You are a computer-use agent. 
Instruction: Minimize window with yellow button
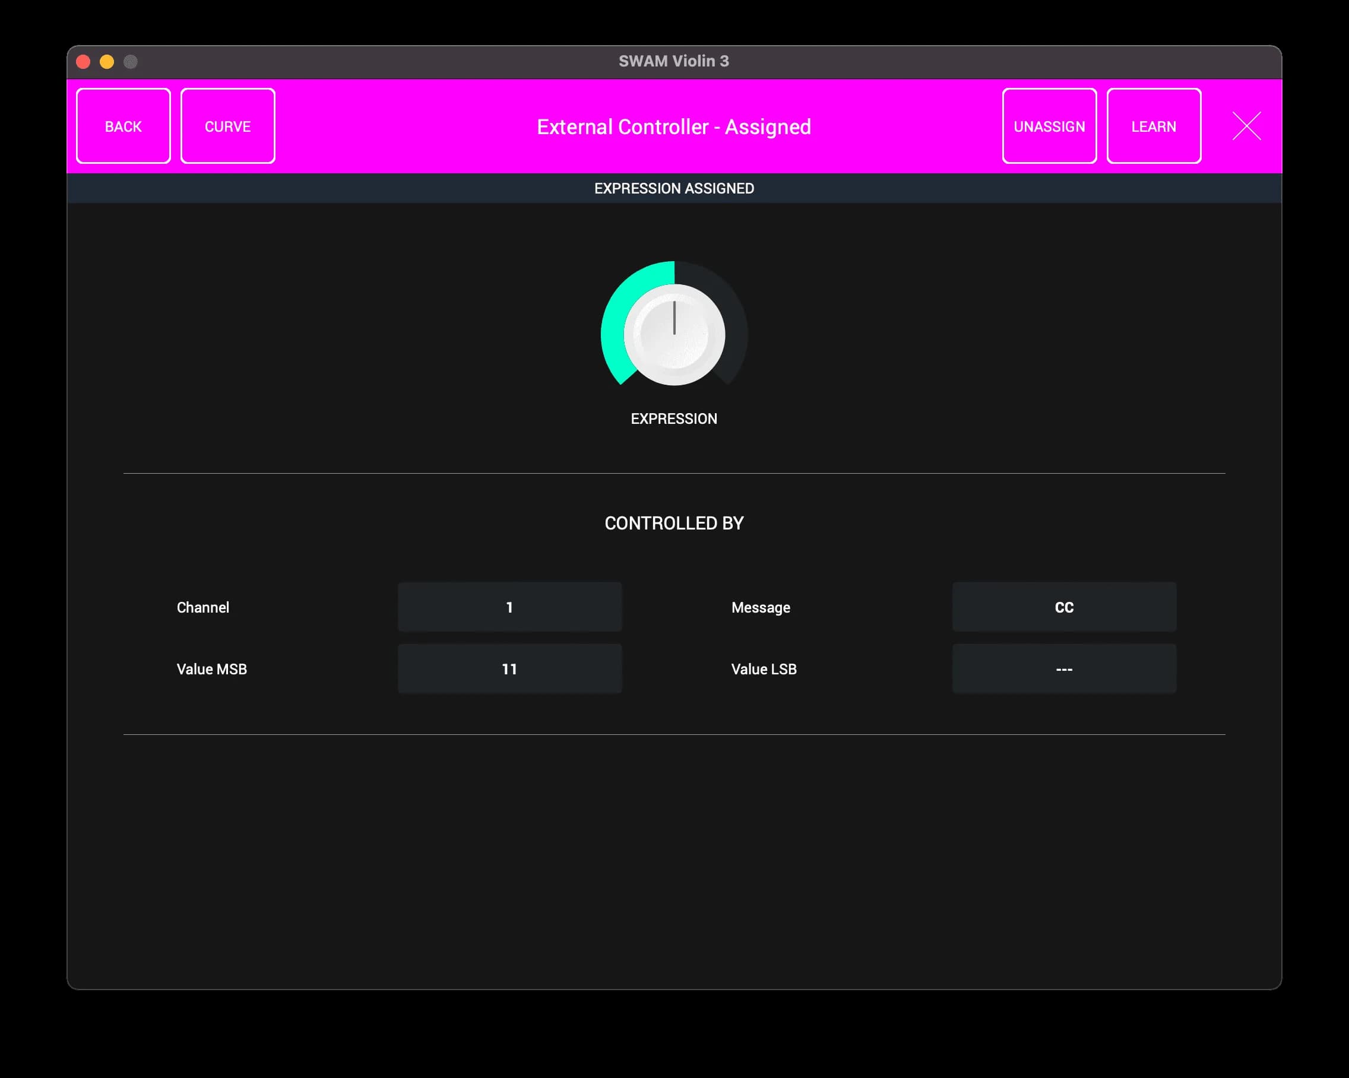(107, 61)
